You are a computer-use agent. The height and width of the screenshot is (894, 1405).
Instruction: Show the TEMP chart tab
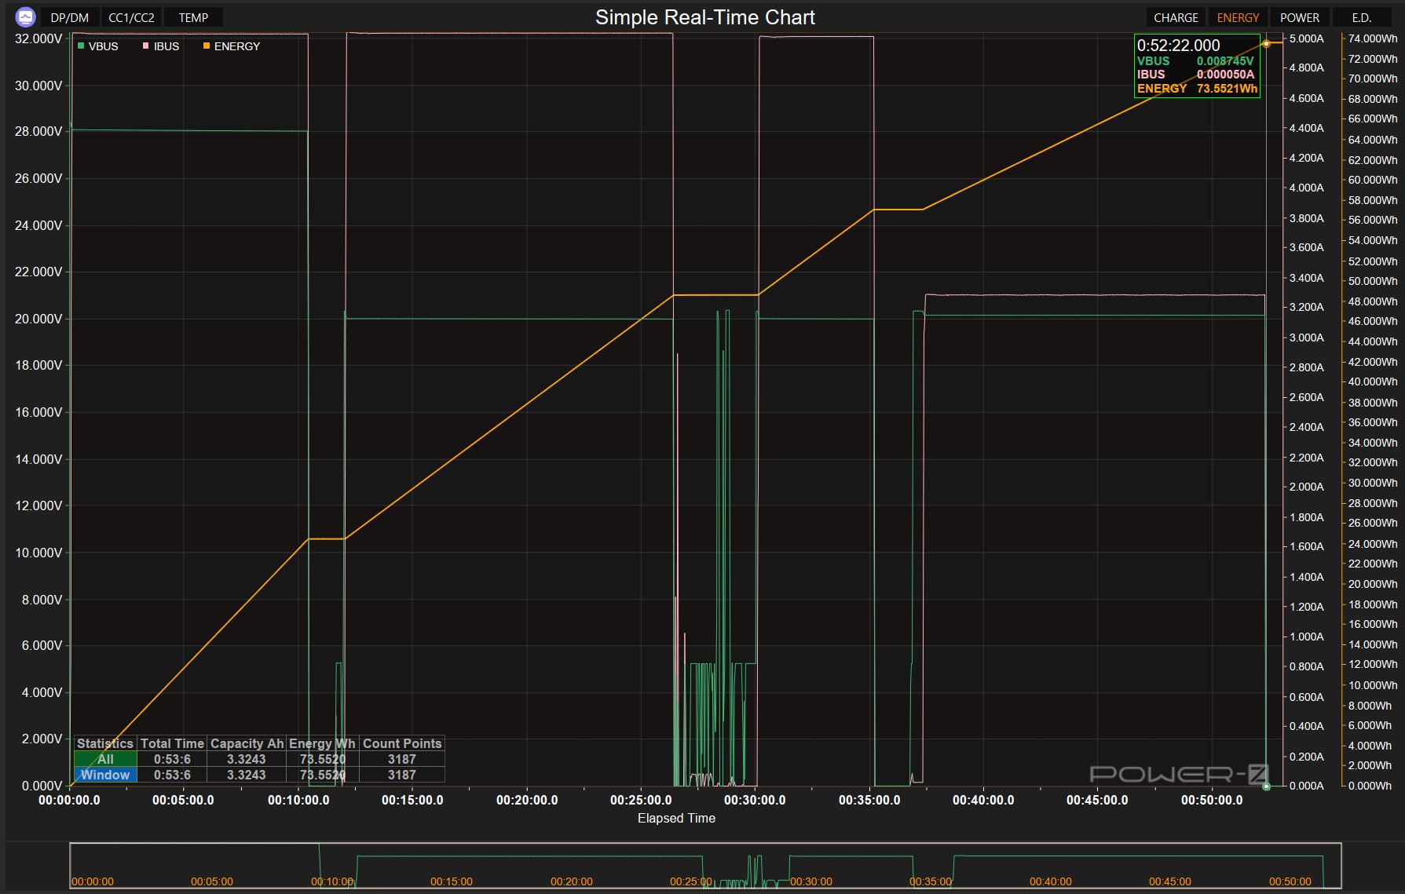(193, 17)
